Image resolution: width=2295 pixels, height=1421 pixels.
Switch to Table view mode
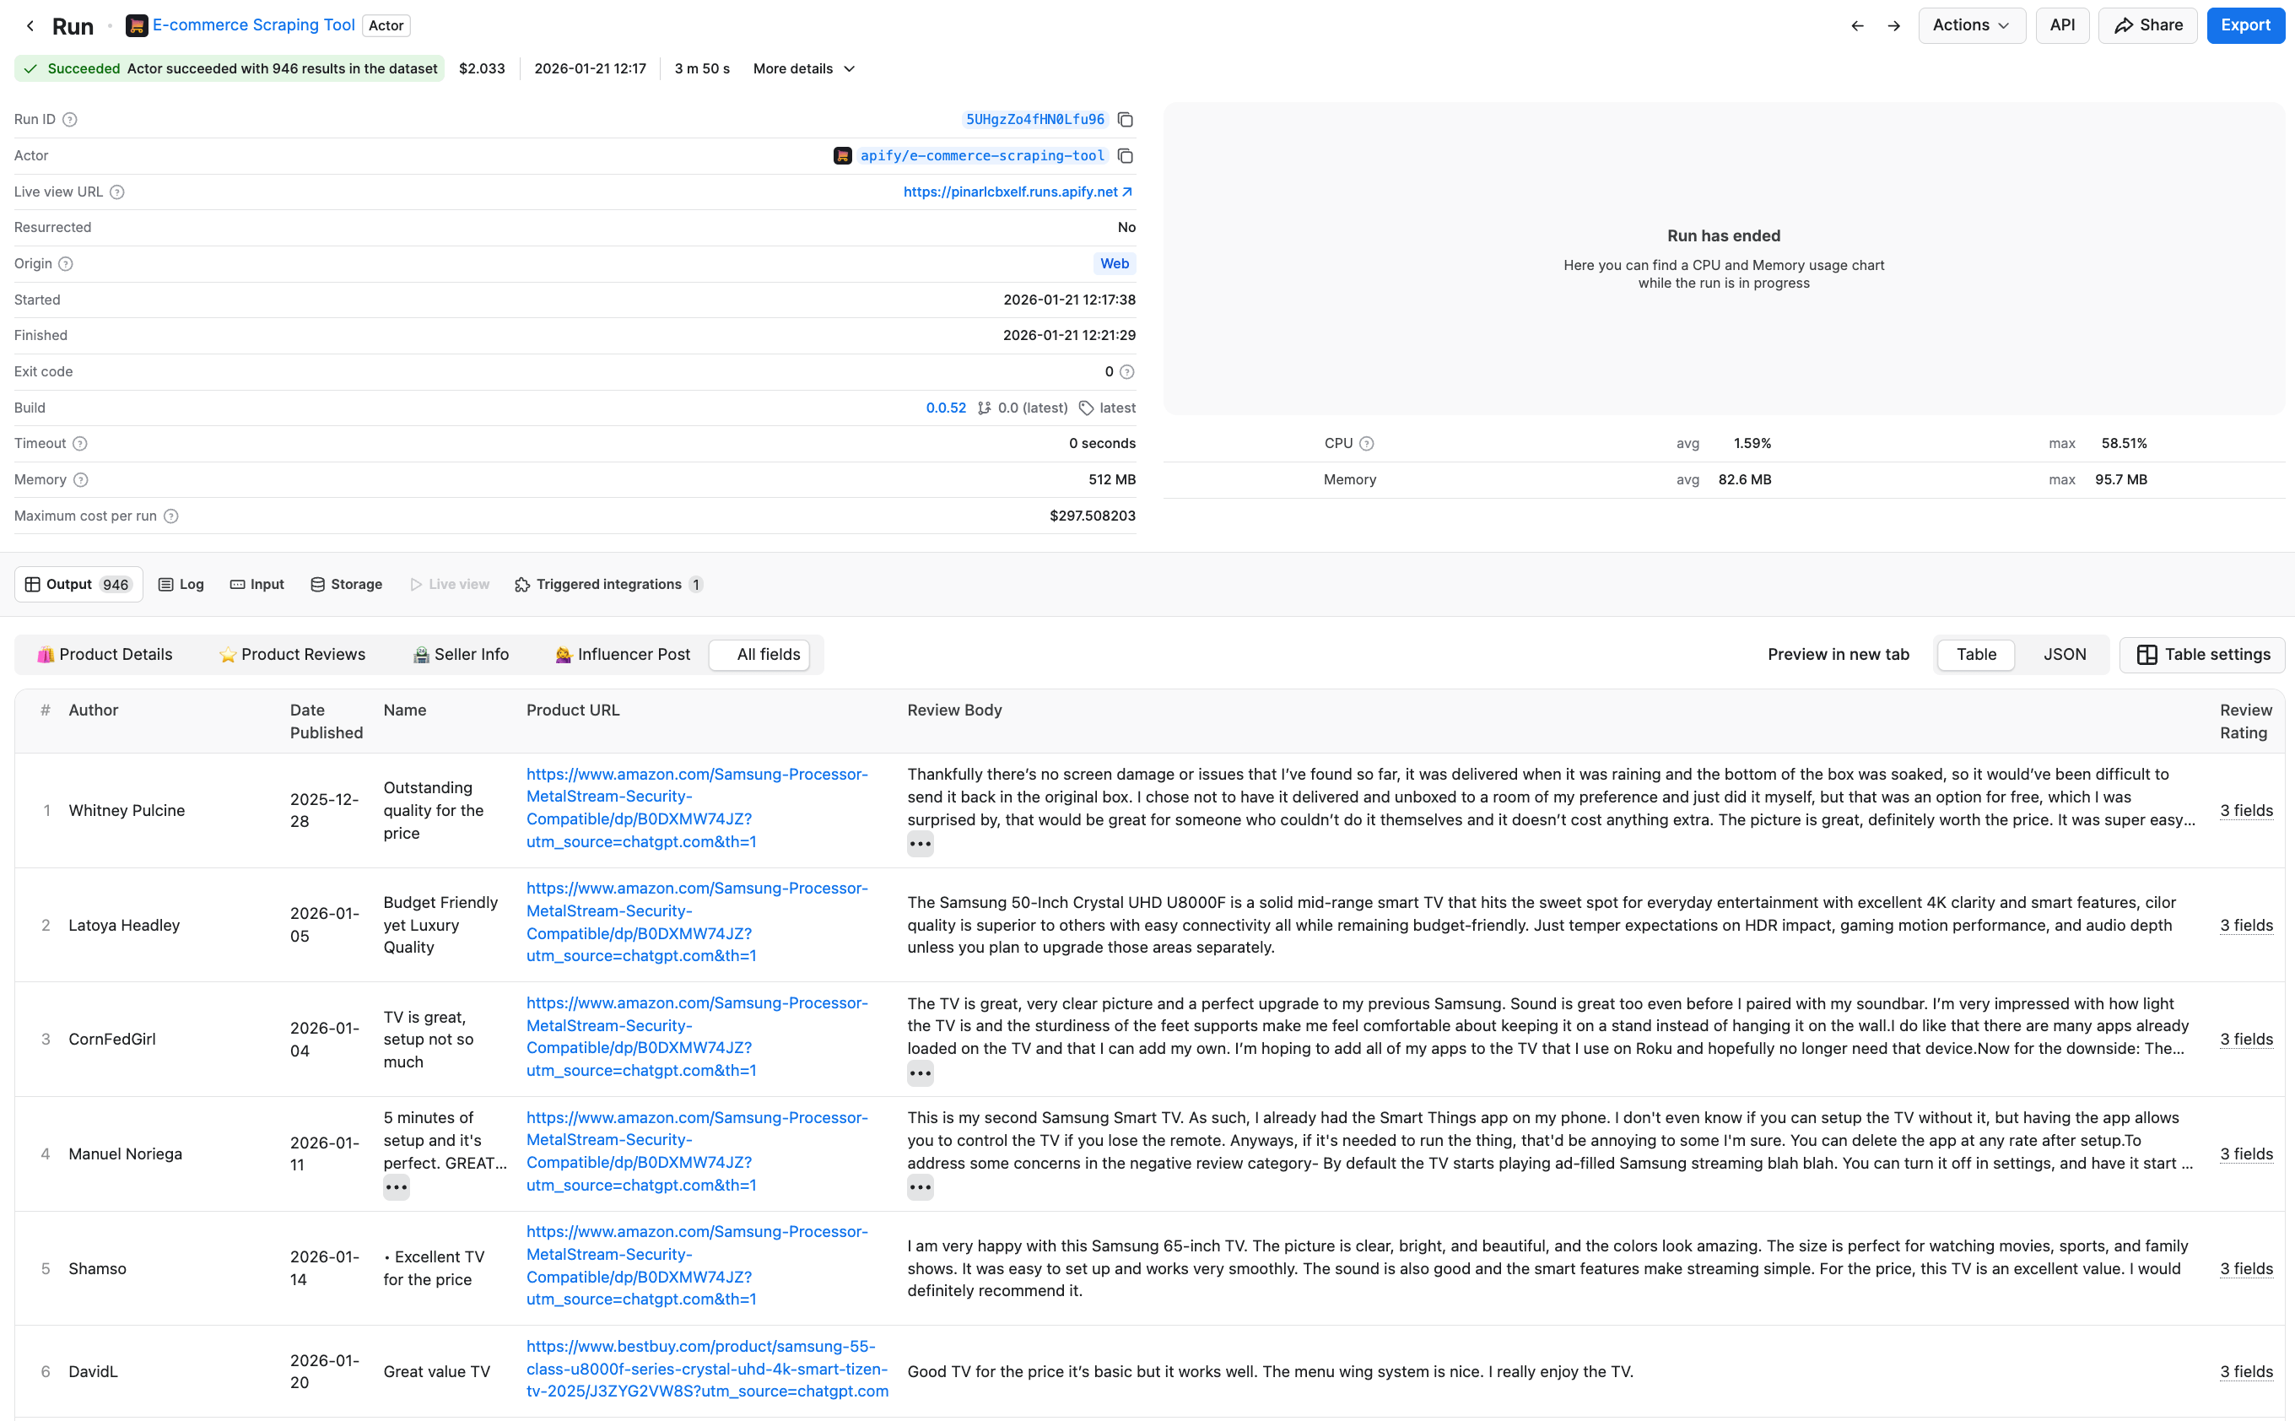tap(1974, 654)
